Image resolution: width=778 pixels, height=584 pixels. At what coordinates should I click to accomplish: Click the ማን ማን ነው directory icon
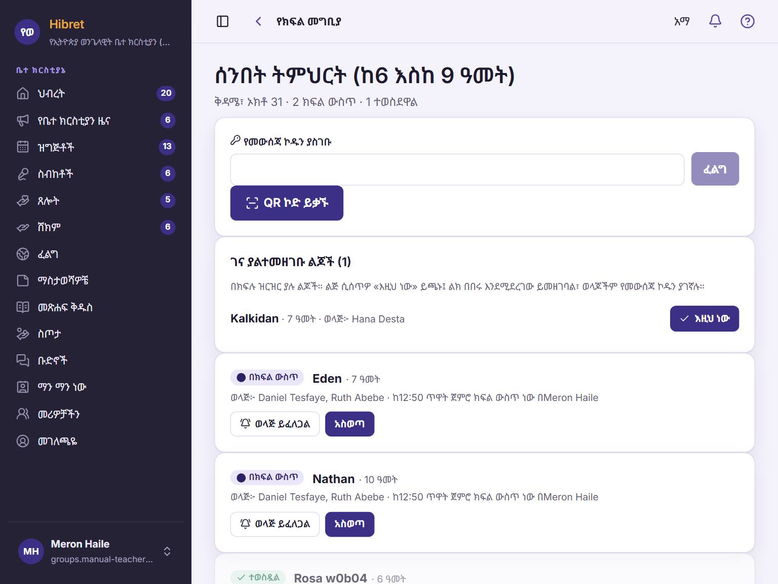pyautogui.click(x=23, y=387)
